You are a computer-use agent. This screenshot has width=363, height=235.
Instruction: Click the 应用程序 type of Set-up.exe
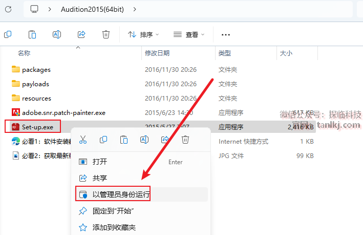pos(231,127)
